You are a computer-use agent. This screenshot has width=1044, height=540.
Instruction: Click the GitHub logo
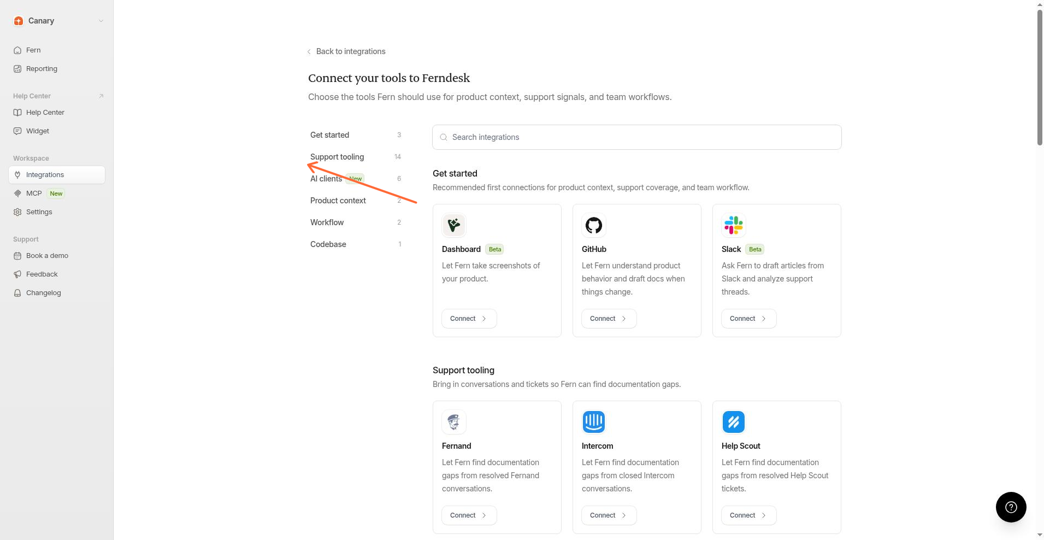click(594, 225)
